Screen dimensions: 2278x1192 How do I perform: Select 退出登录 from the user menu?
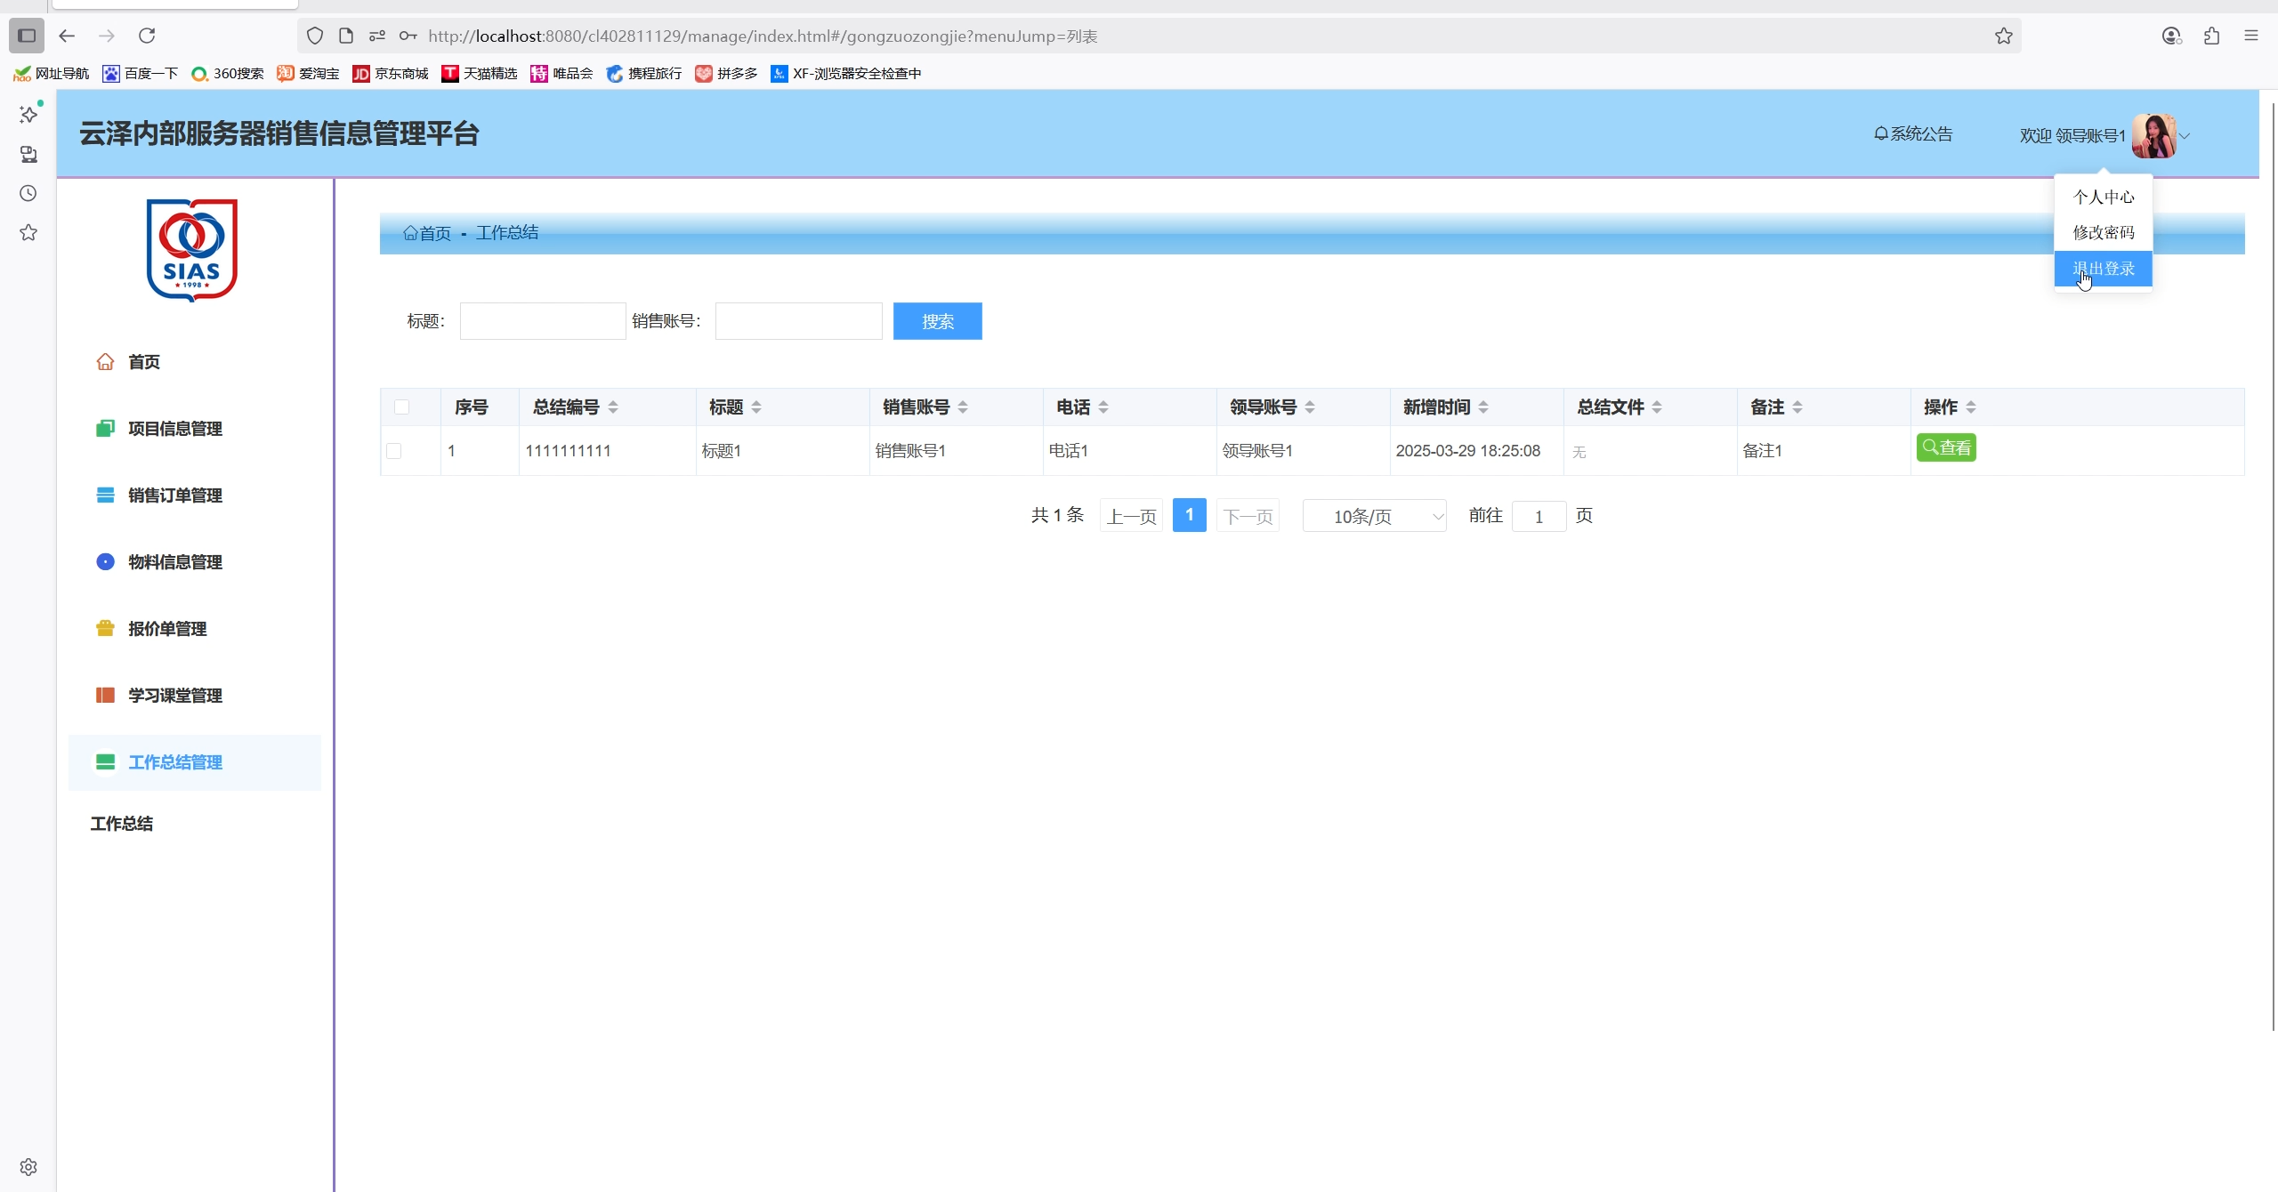click(x=2103, y=269)
